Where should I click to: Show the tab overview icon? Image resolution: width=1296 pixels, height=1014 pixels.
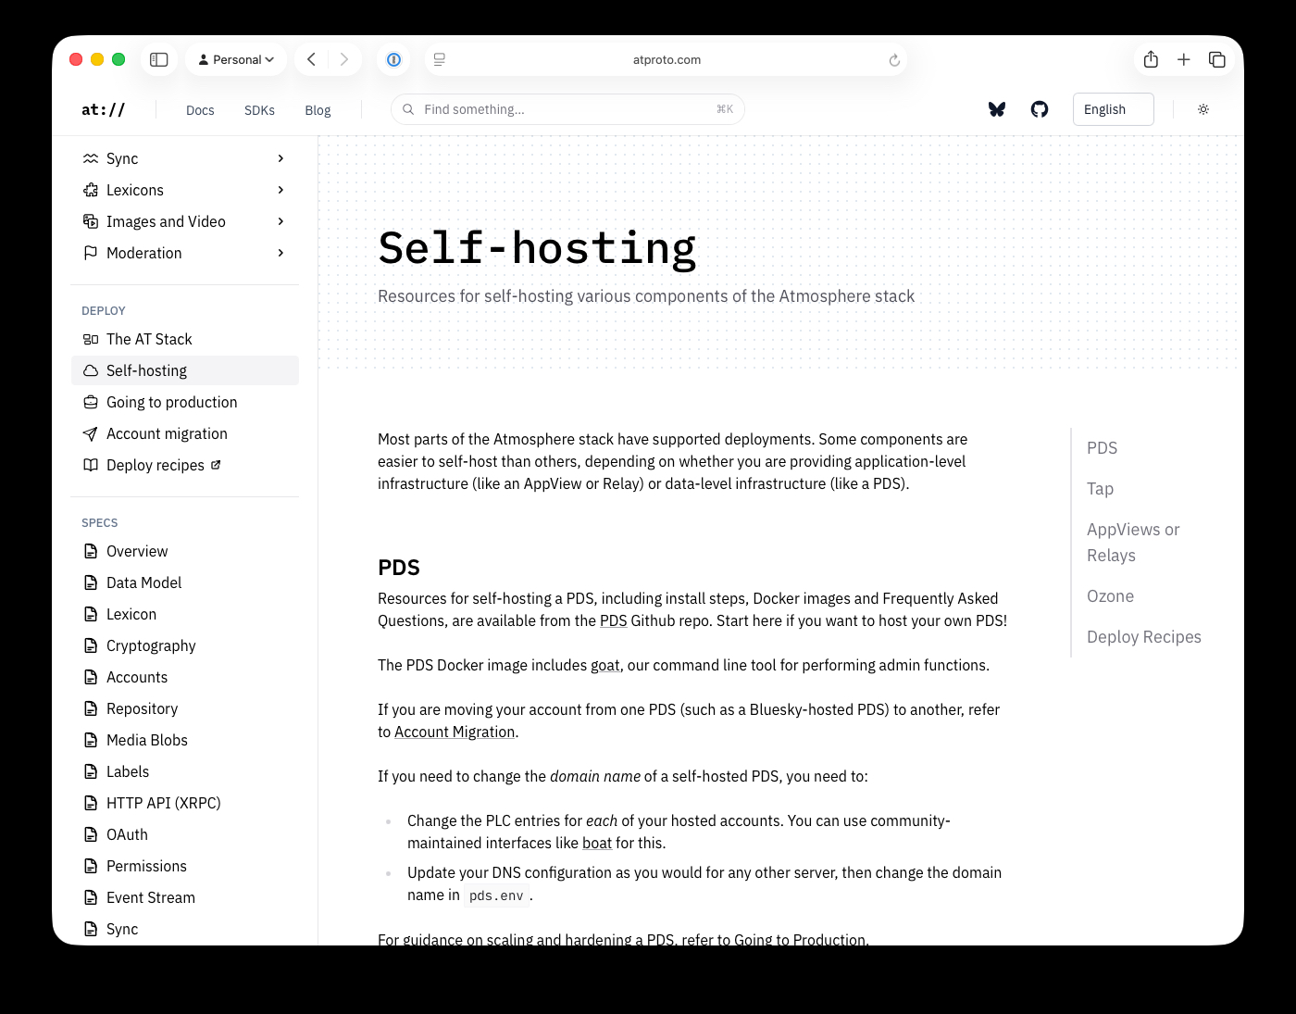coord(1217,59)
